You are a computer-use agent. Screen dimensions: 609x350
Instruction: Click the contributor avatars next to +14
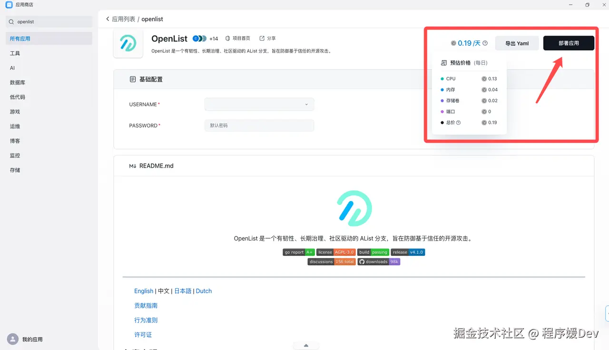[x=199, y=39]
